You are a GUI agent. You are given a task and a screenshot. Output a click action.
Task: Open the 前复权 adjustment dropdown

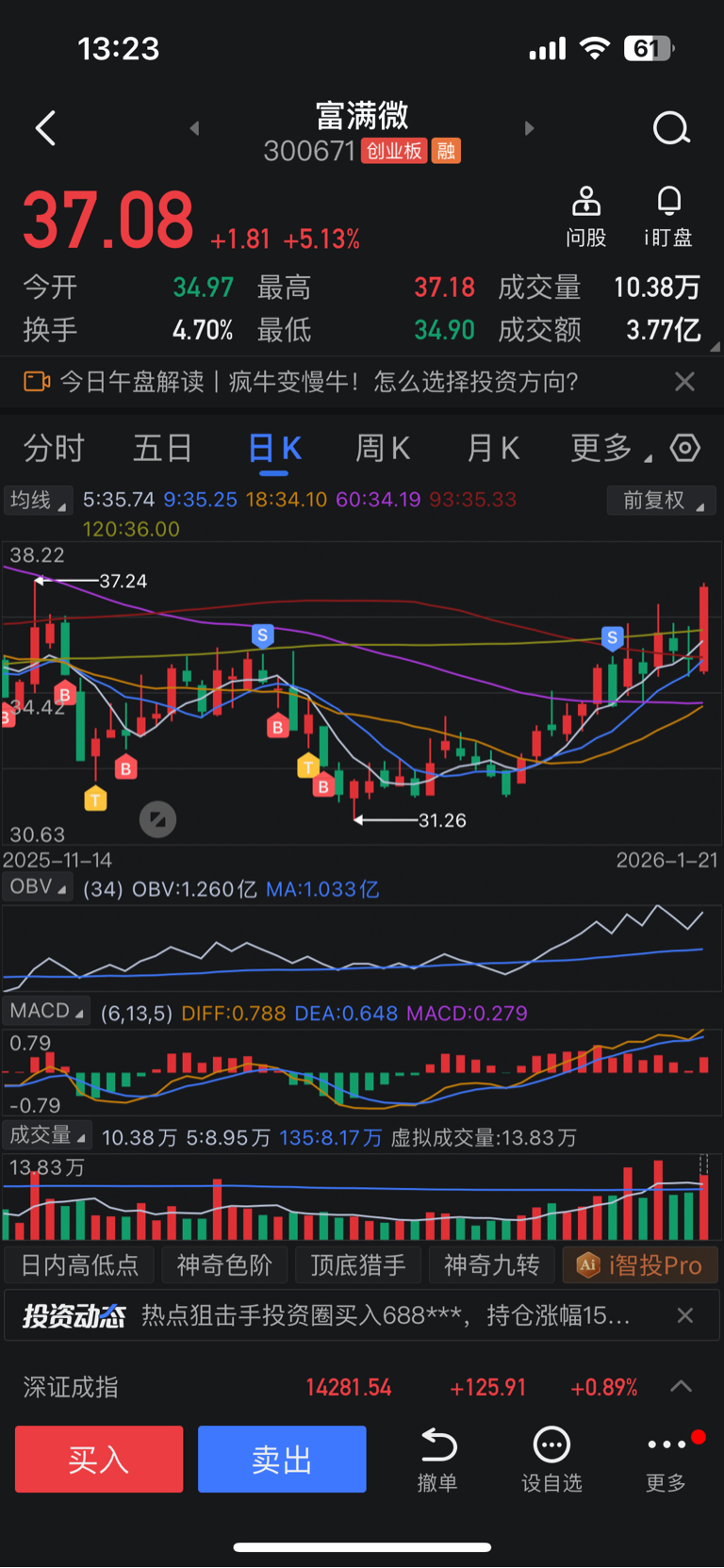coord(662,500)
